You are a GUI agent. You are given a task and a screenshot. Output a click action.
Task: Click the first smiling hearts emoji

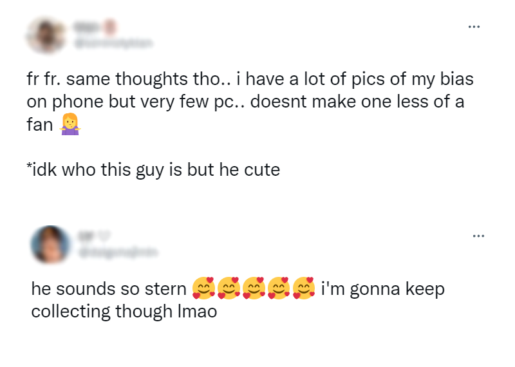click(x=203, y=289)
